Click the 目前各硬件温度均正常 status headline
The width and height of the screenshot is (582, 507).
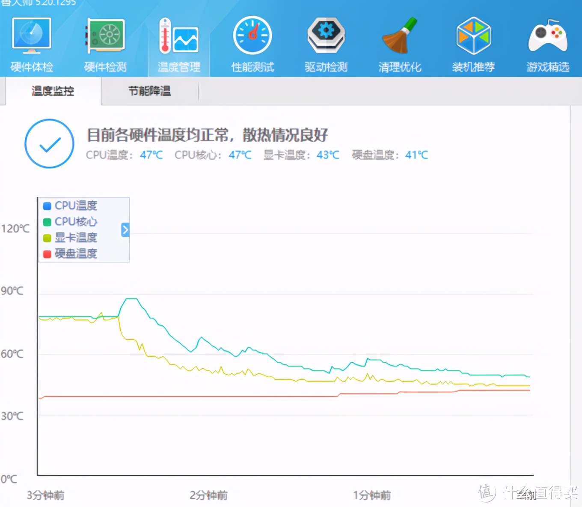[208, 135]
